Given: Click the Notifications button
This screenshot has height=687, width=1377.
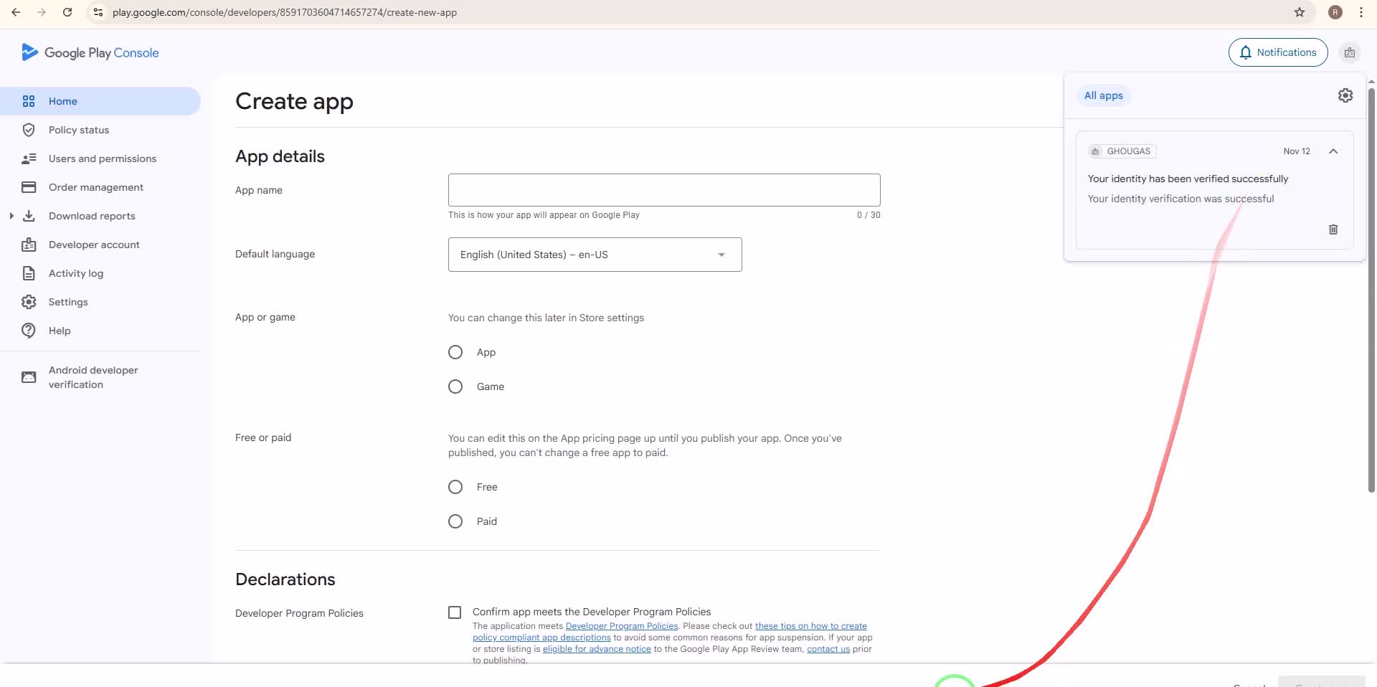Looking at the screenshot, I should 1277,52.
